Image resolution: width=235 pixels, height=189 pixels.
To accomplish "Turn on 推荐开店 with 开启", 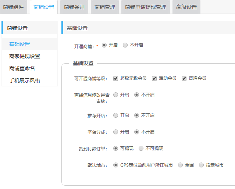I will pyautogui.click(x=115, y=115).
